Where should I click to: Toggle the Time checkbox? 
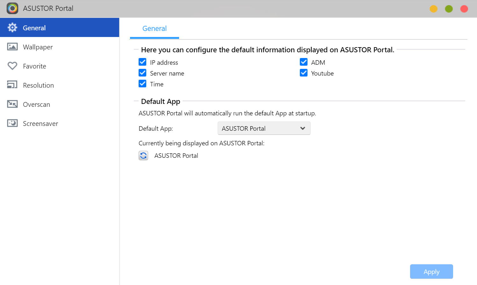(142, 84)
